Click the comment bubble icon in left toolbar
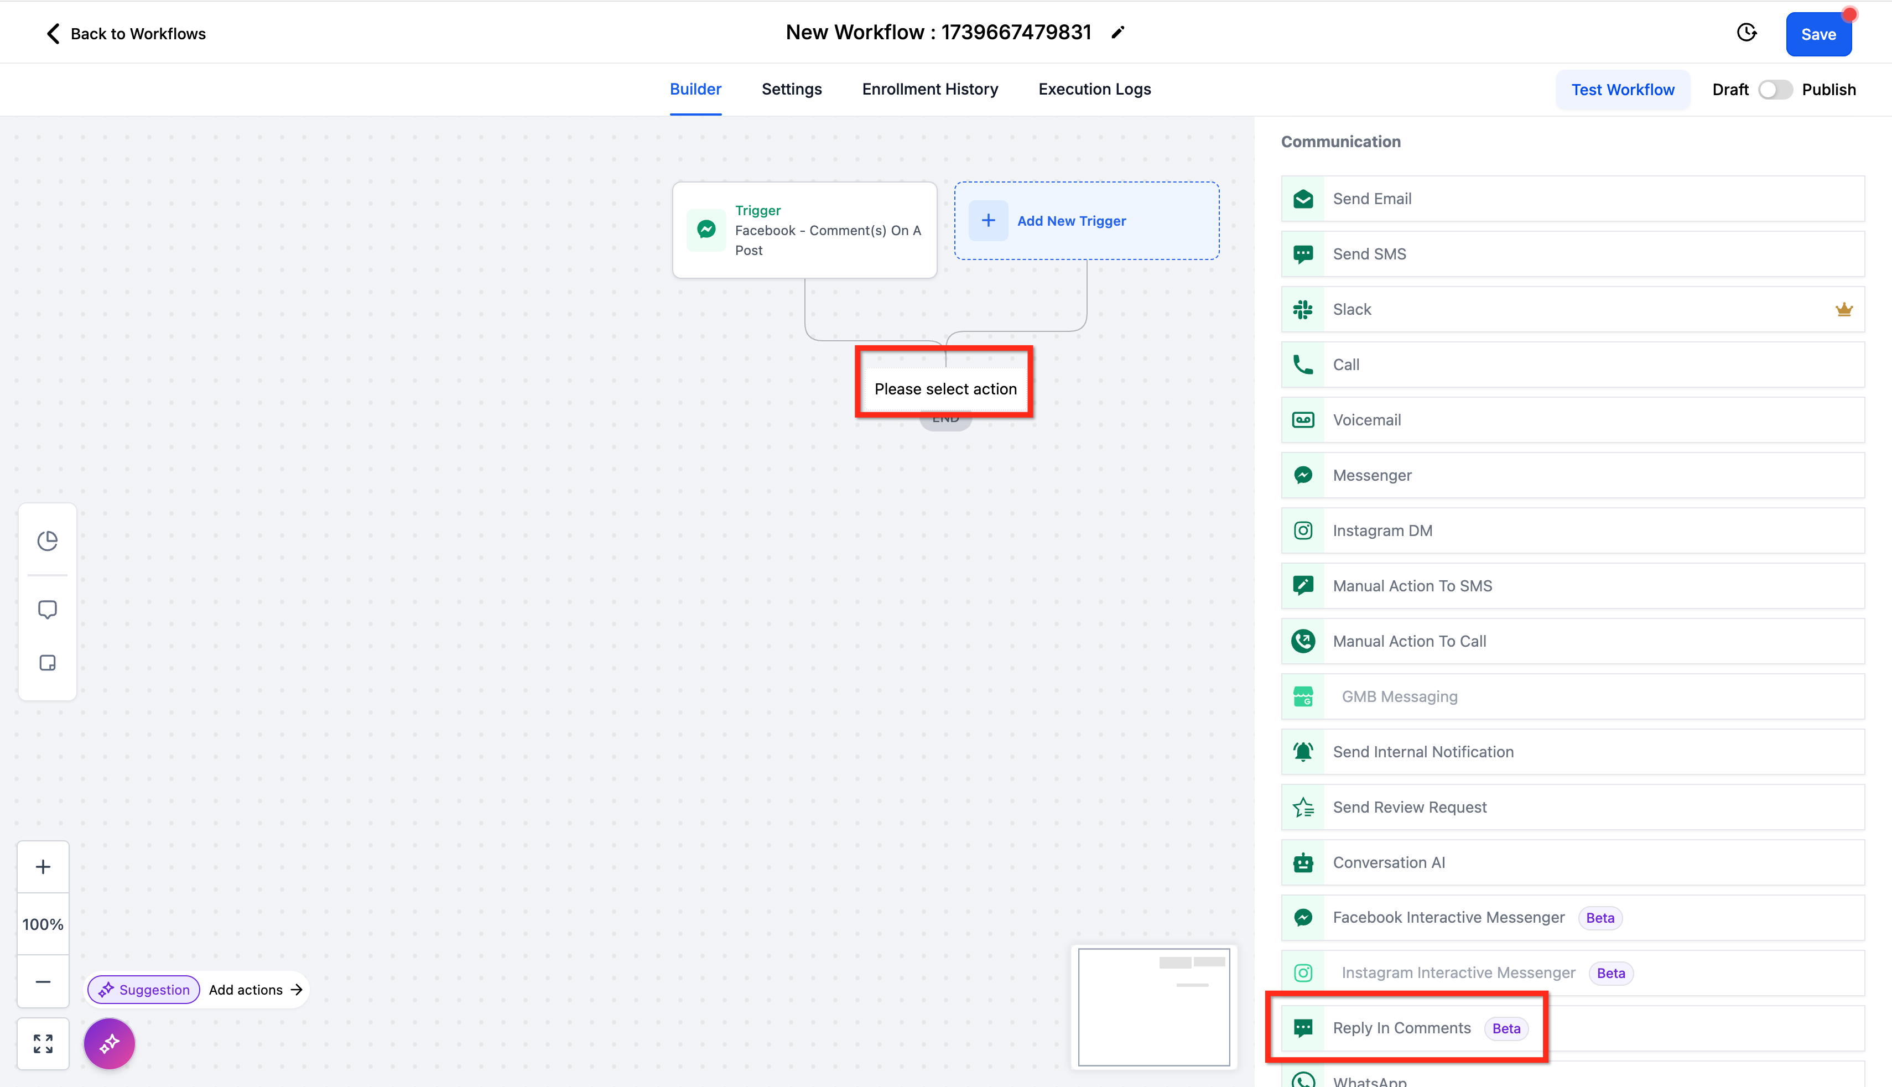Viewport: 1892px width, 1087px height. point(47,609)
